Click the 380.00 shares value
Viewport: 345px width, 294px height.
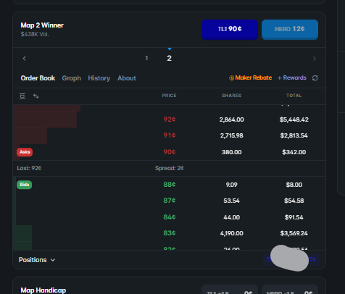[232, 152]
